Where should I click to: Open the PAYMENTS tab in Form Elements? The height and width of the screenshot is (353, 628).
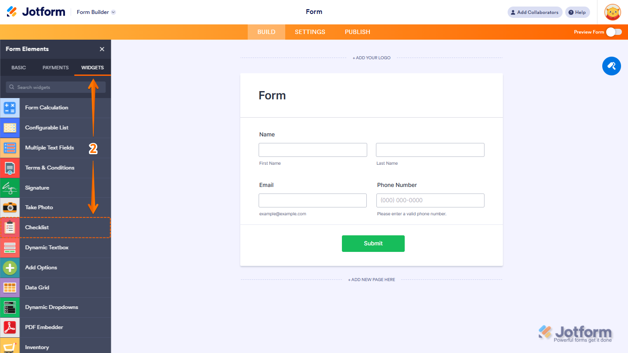click(55, 67)
